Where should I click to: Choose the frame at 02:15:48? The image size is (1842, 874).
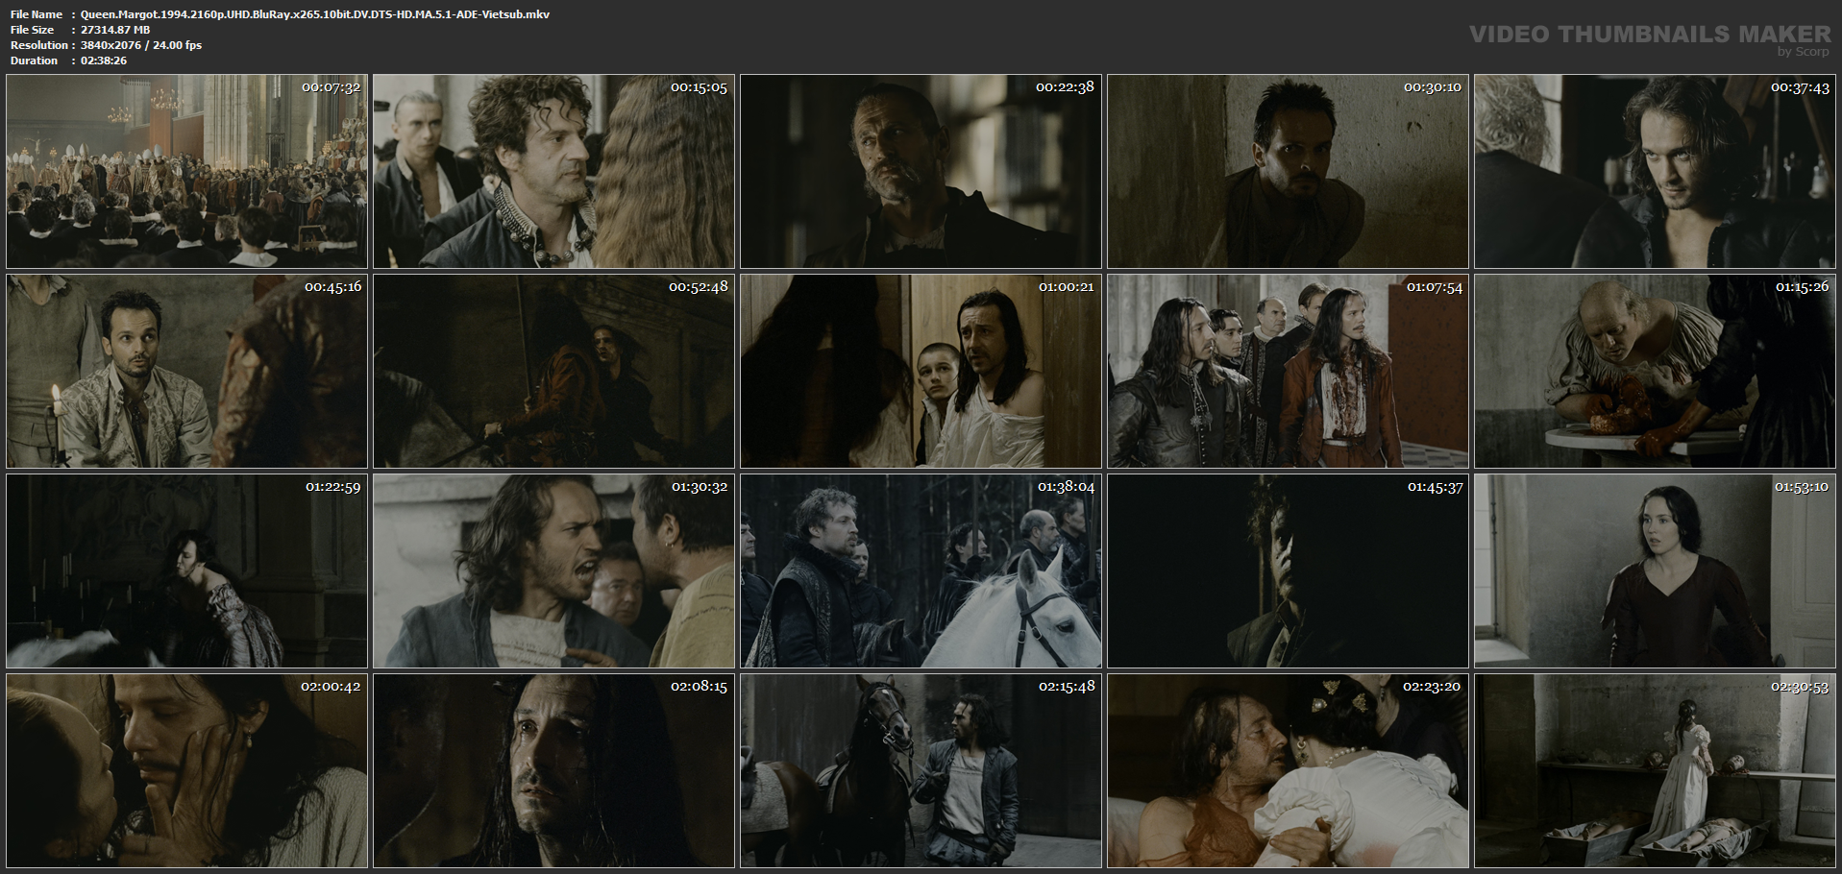click(x=921, y=771)
